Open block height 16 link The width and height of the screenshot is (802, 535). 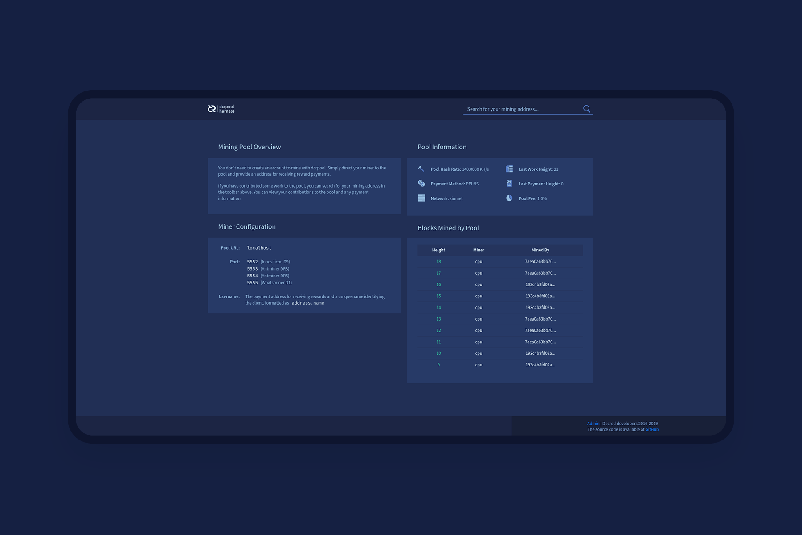[438, 284]
